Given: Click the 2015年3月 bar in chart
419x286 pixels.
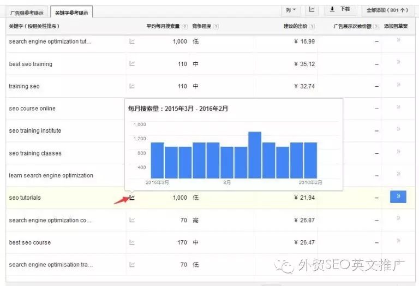Looking at the screenshot, I should [x=157, y=160].
